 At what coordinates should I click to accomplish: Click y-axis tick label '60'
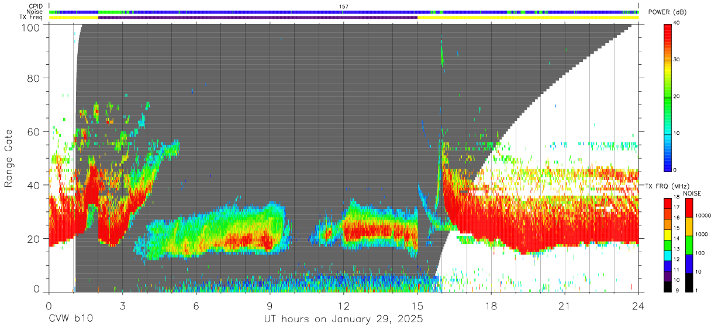(33, 132)
